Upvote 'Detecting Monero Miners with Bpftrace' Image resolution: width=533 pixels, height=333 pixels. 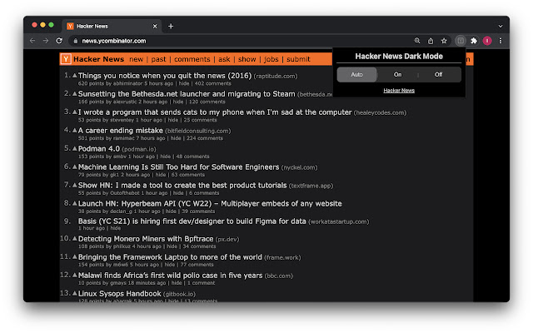point(74,239)
